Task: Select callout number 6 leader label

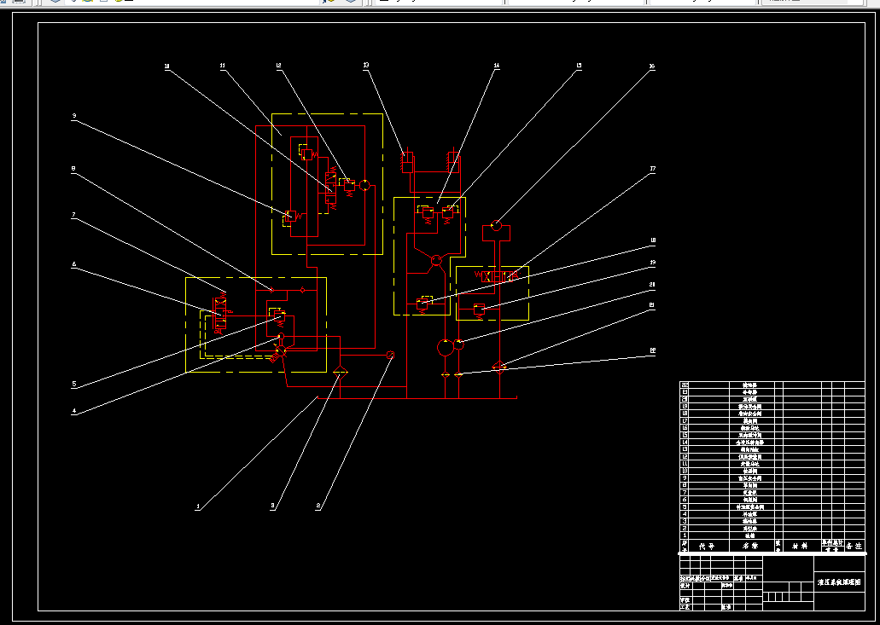Action: pos(73,264)
